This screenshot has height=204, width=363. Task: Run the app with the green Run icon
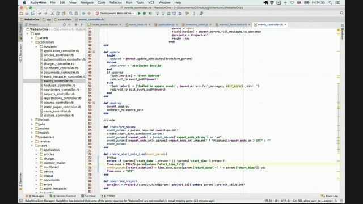click(x=139, y=14)
